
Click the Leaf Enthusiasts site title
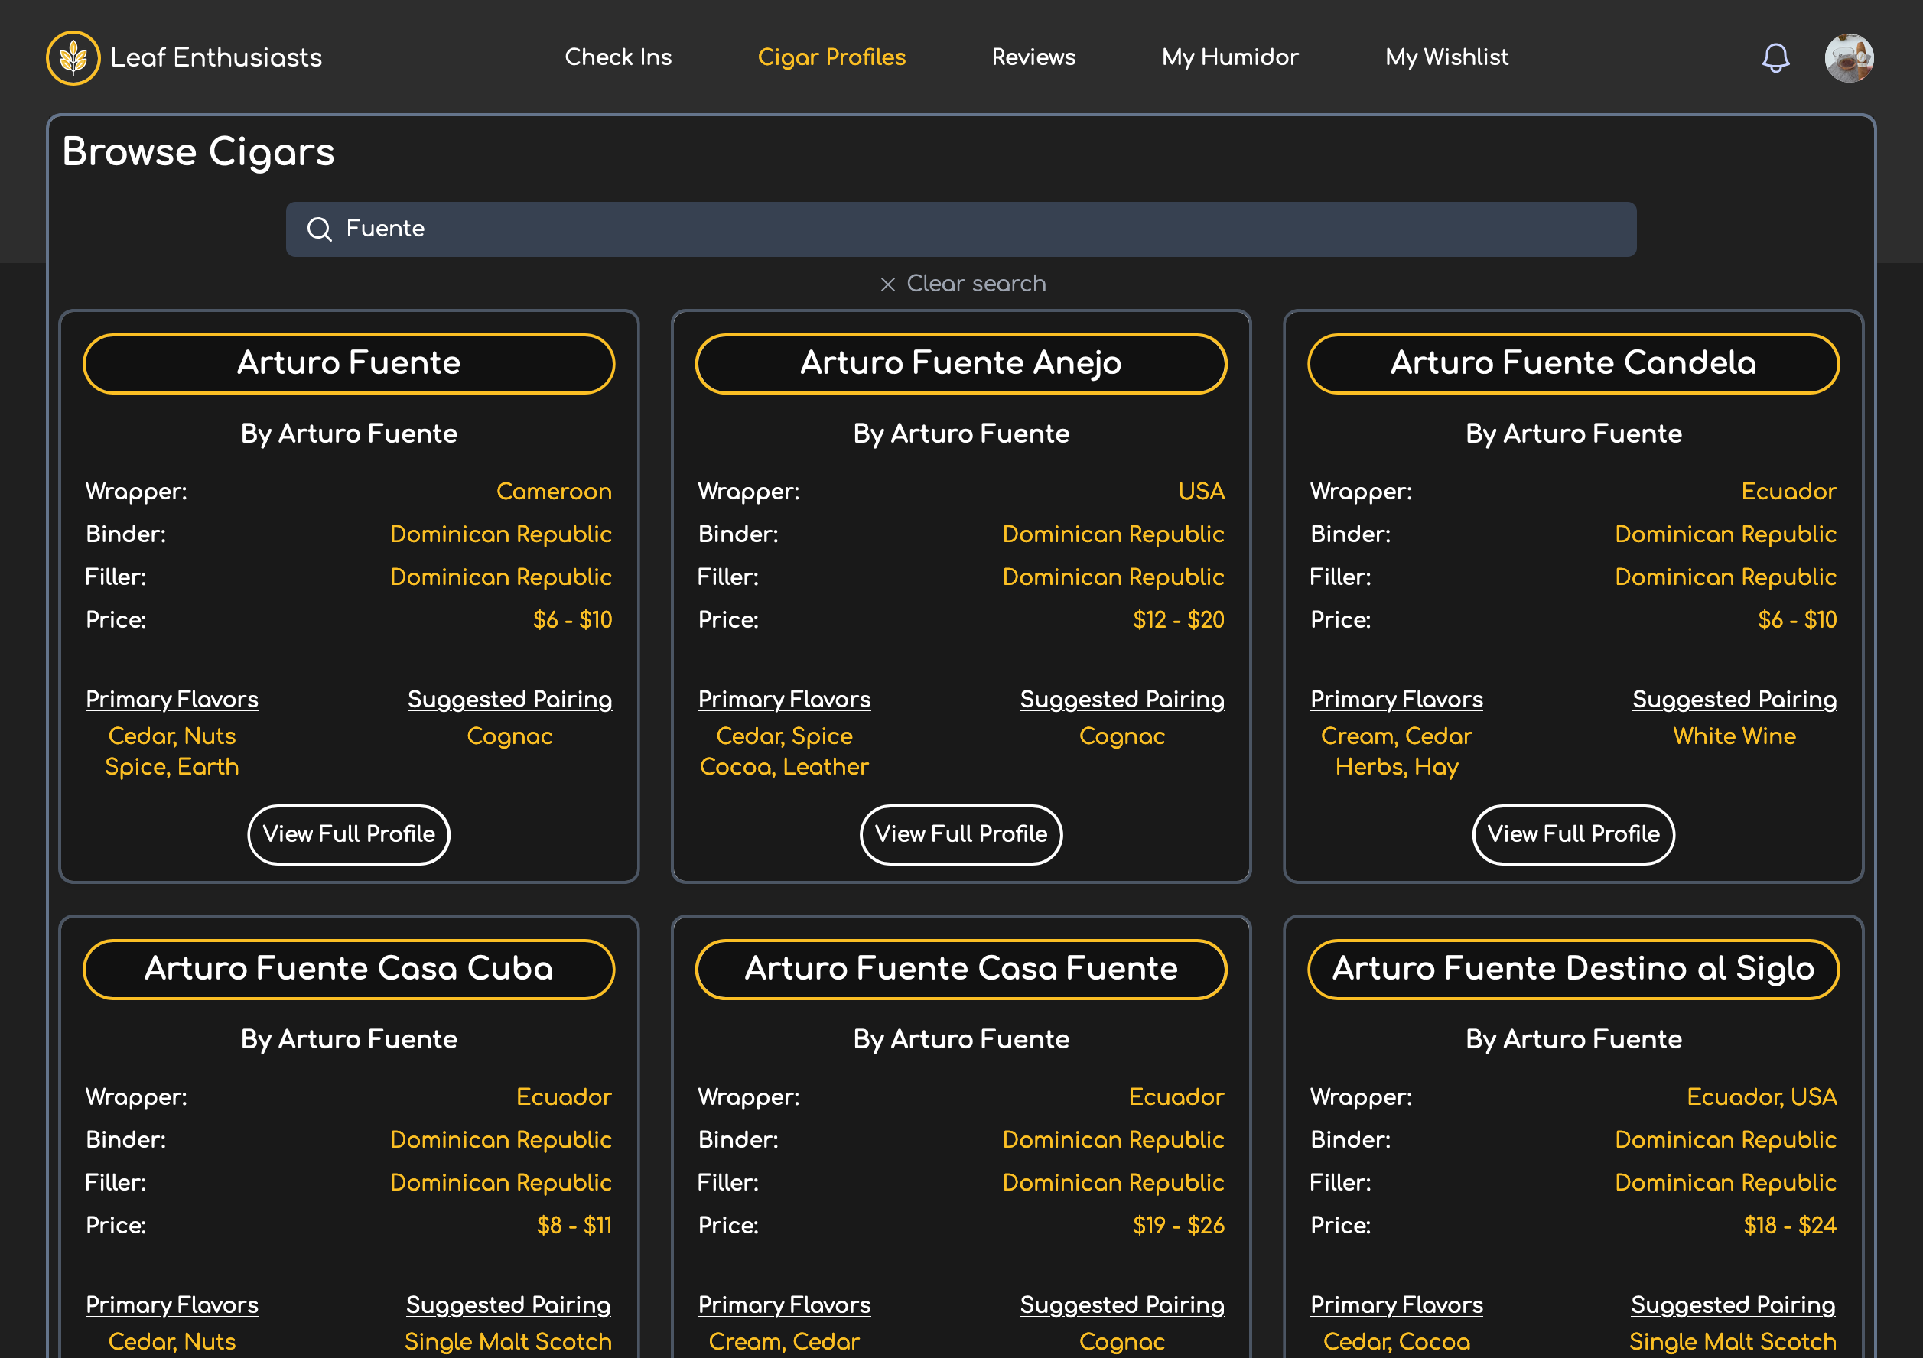point(216,58)
